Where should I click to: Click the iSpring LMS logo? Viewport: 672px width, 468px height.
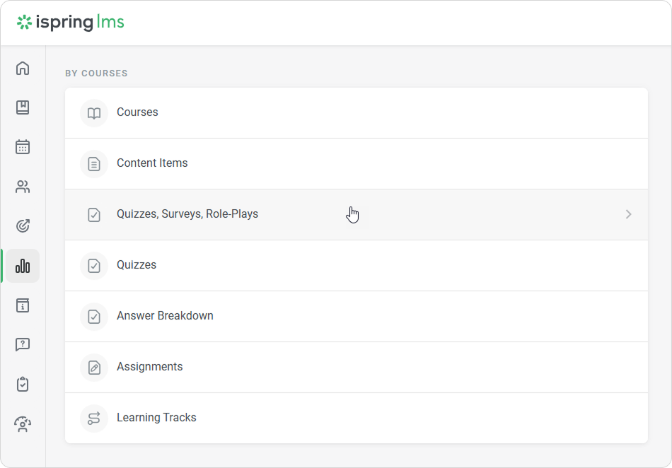[x=71, y=23]
